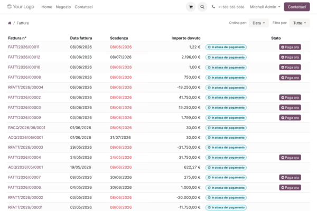
Task: Open credit note RFATT/2026/00004
Action: (26, 88)
